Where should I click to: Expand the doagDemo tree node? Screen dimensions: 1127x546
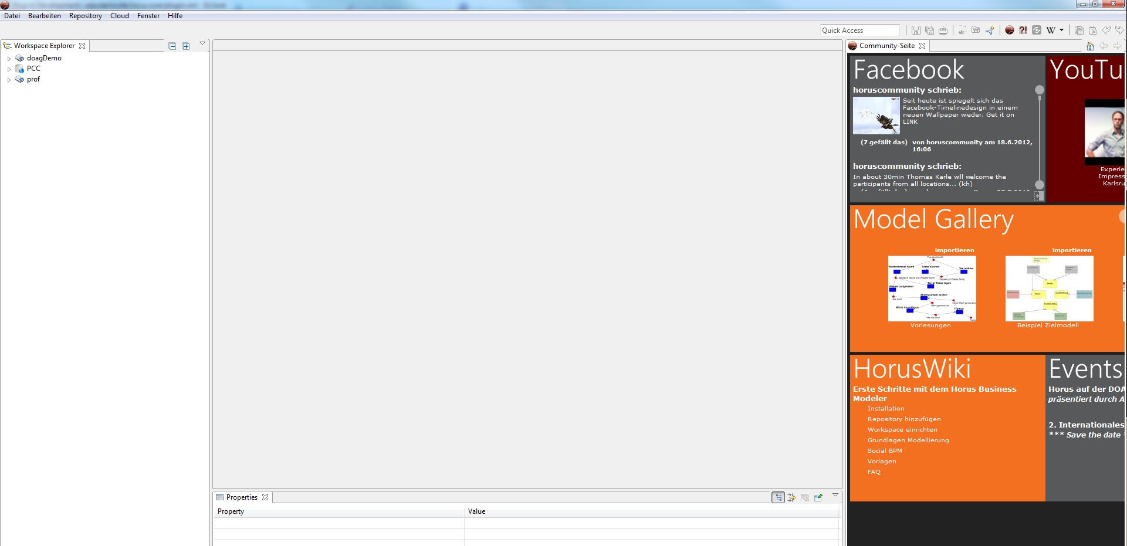tap(9, 59)
